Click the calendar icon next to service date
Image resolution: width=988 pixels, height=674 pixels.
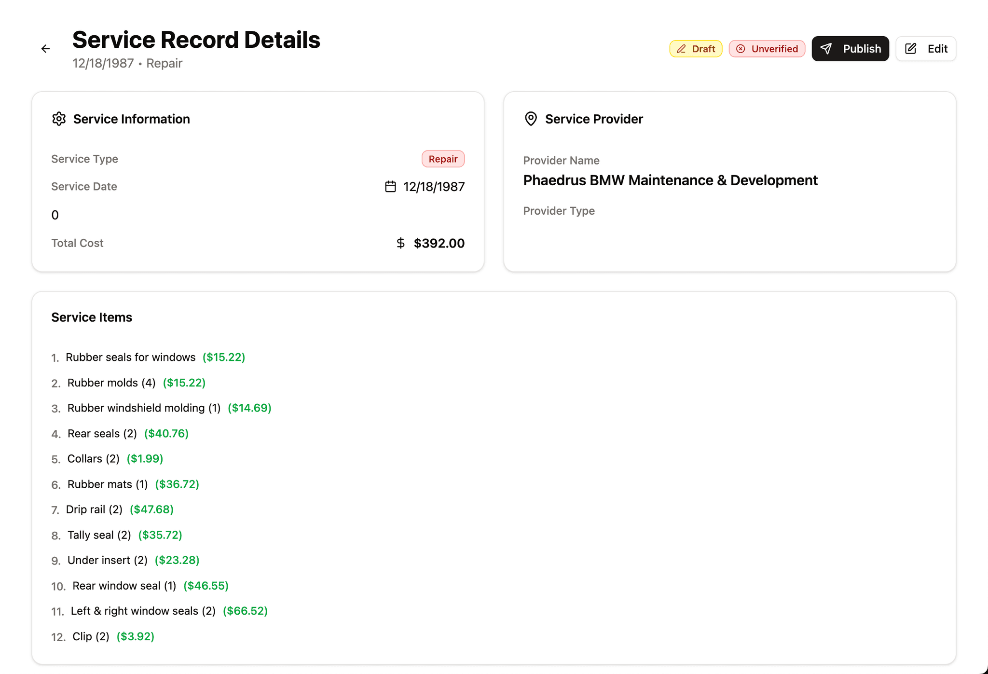390,187
